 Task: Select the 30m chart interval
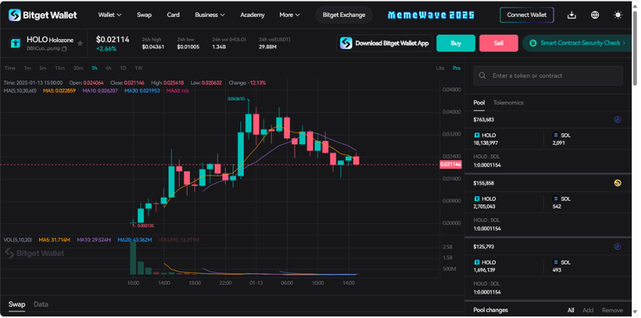coord(77,68)
